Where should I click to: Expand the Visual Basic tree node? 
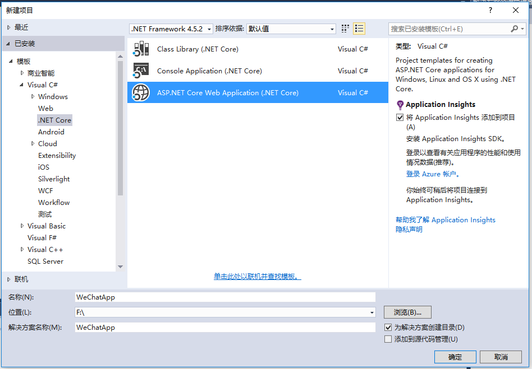pos(22,226)
